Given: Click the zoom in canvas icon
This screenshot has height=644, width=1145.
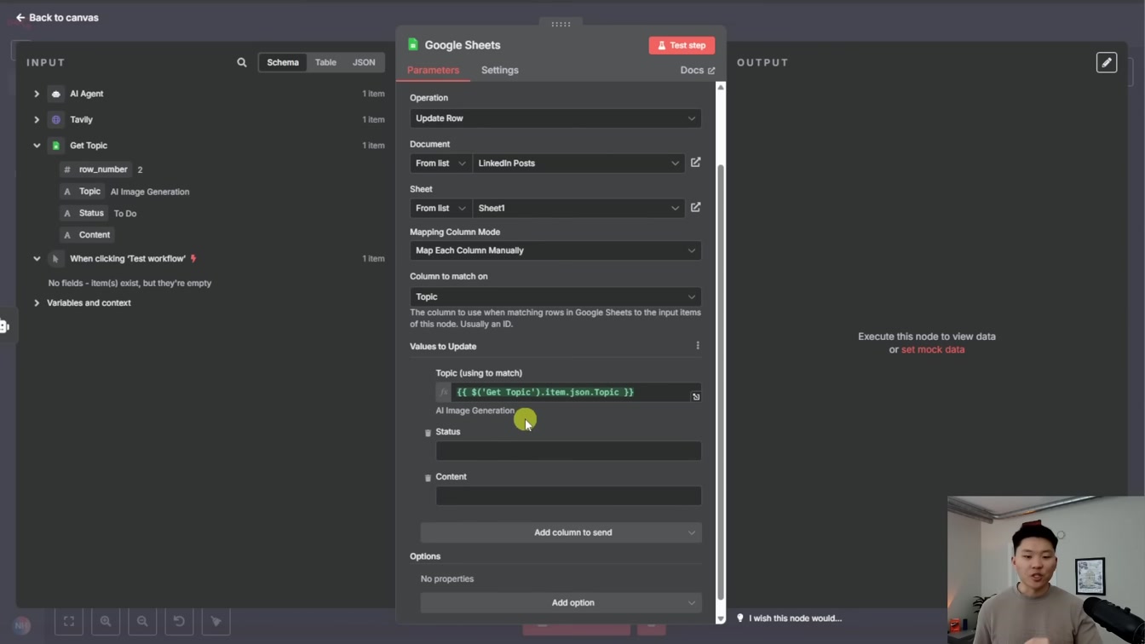Looking at the screenshot, I should [x=106, y=621].
